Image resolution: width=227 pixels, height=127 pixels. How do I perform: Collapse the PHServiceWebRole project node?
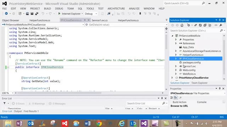pyautogui.click(x=172, y=36)
